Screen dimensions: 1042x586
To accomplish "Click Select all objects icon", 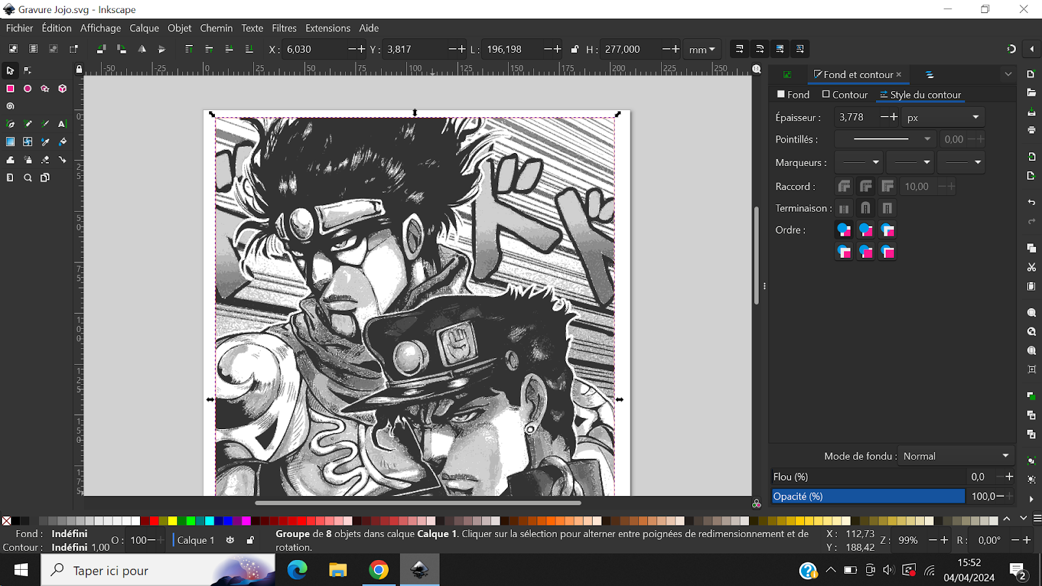I will (12, 49).
